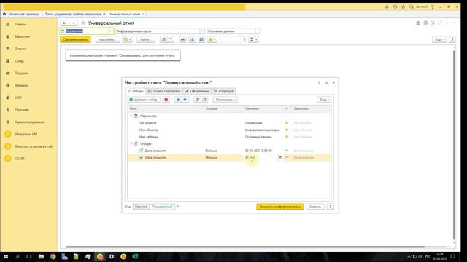Switch to the Структура tab
This screenshot has width=467, height=262.
pos(224,91)
